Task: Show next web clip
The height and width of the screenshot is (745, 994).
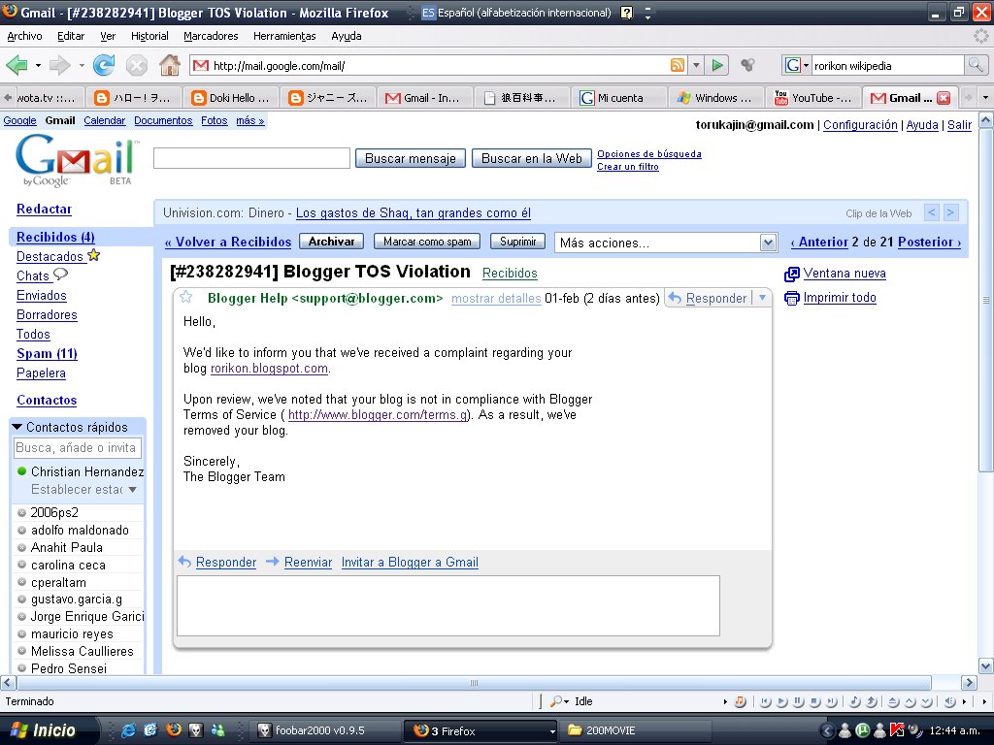Action: pyautogui.click(x=950, y=212)
